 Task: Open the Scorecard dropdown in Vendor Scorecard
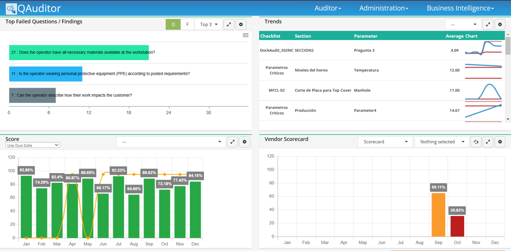click(x=385, y=142)
